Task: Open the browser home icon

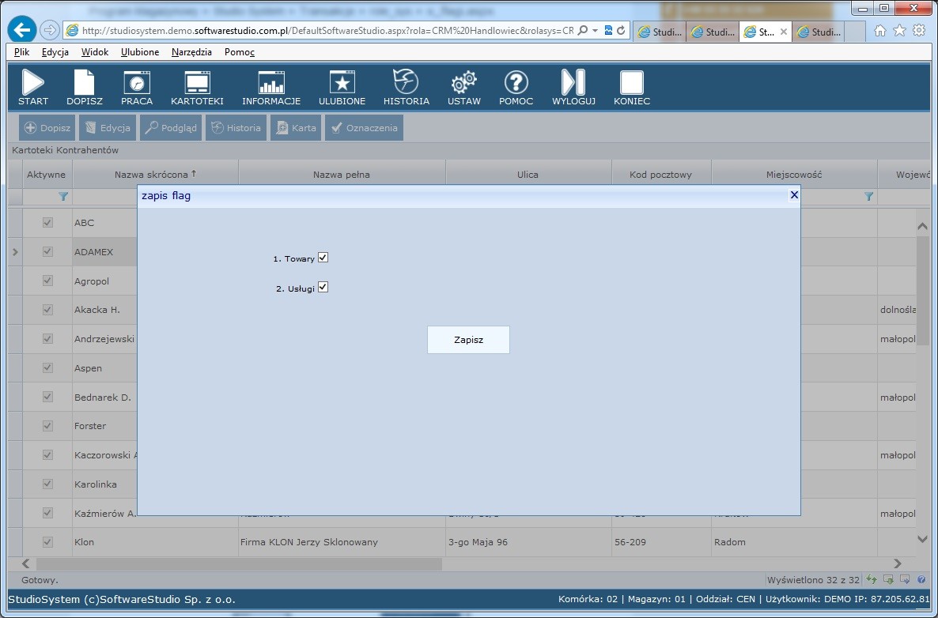Action: coord(880,31)
